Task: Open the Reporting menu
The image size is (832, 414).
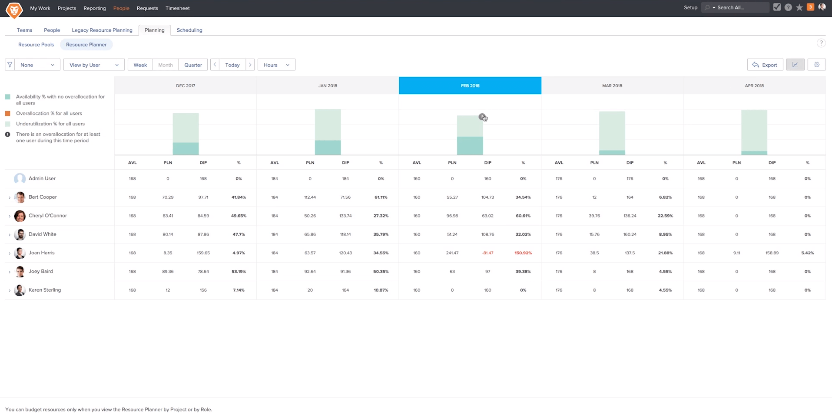Action: (95, 8)
